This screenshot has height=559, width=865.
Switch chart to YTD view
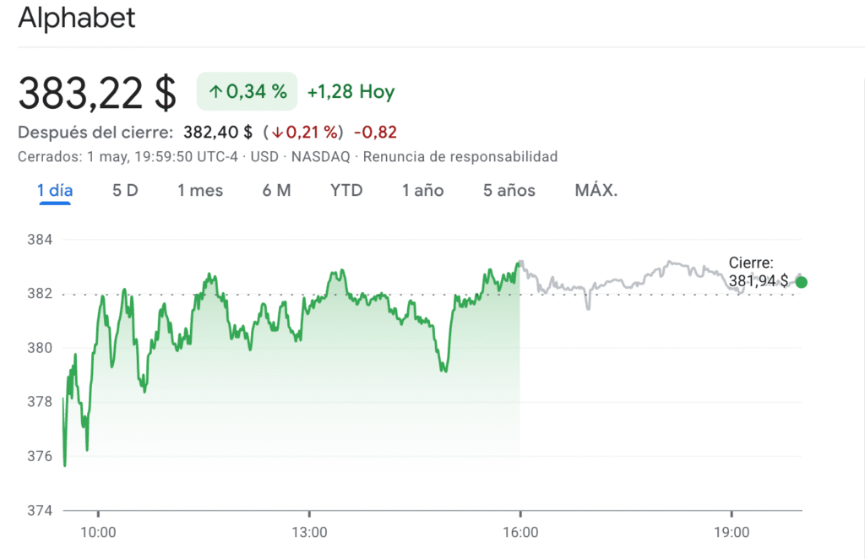[346, 190]
